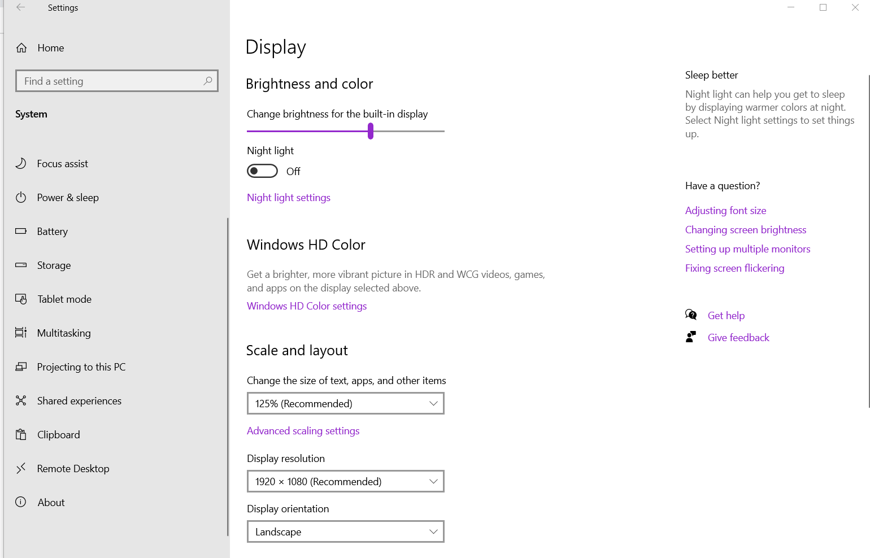This screenshot has height=558, width=870.
Task: Click the Display page title
Action: click(x=276, y=47)
